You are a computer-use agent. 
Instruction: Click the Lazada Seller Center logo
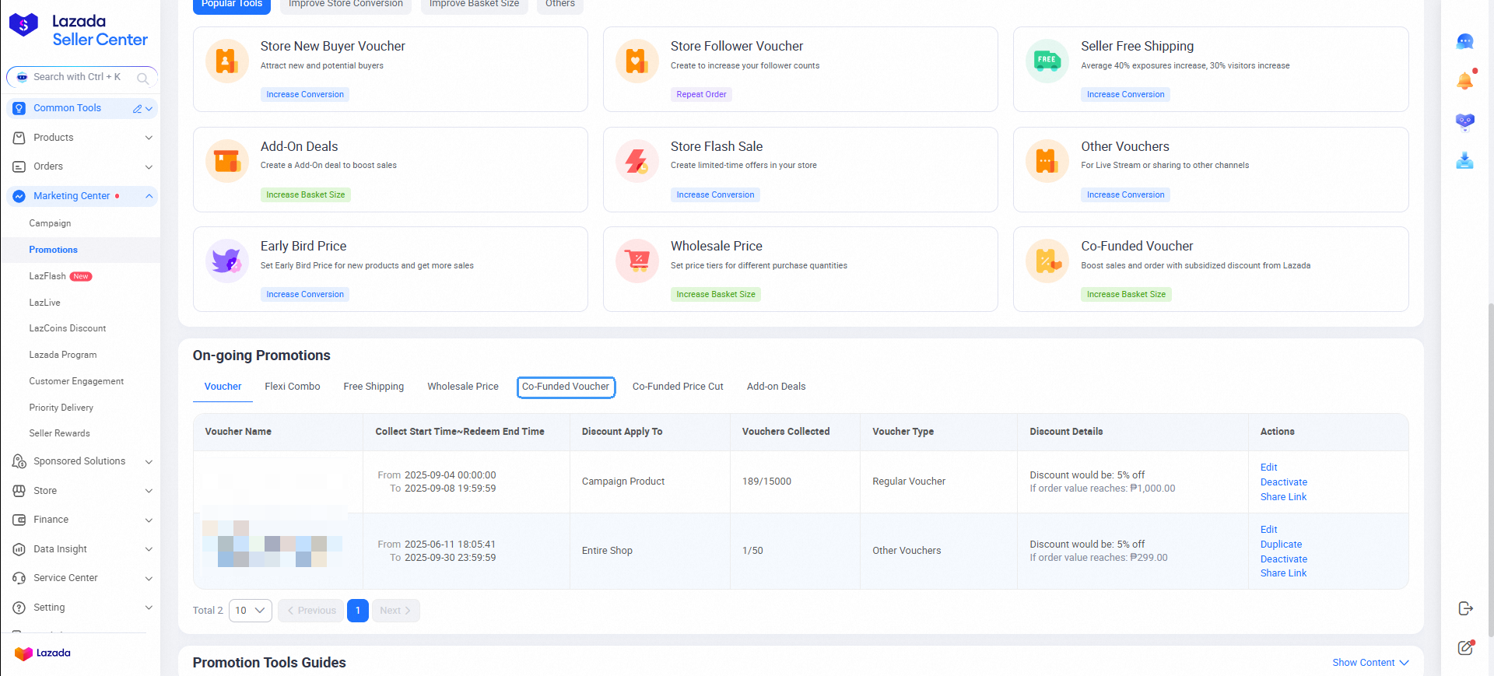[x=78, y=30]
